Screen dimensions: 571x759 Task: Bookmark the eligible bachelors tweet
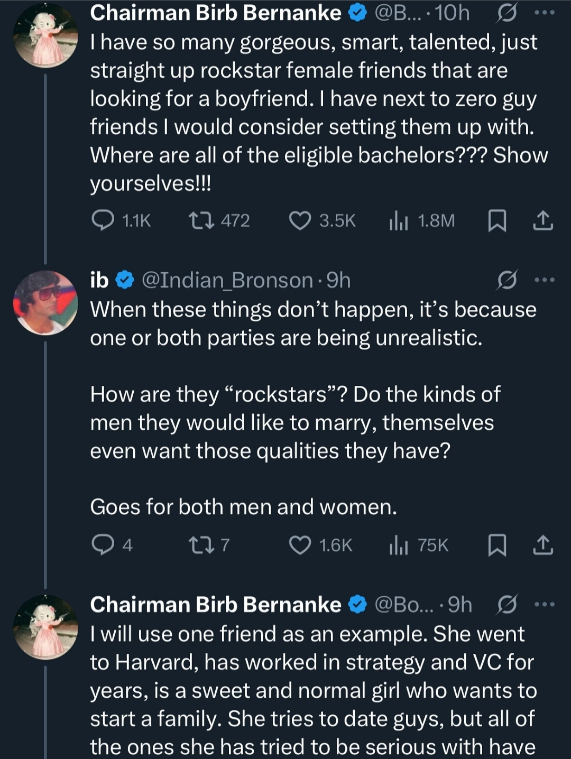coord(496,220)
